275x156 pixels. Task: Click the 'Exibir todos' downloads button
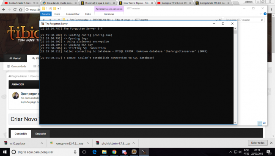click(258, 143)
